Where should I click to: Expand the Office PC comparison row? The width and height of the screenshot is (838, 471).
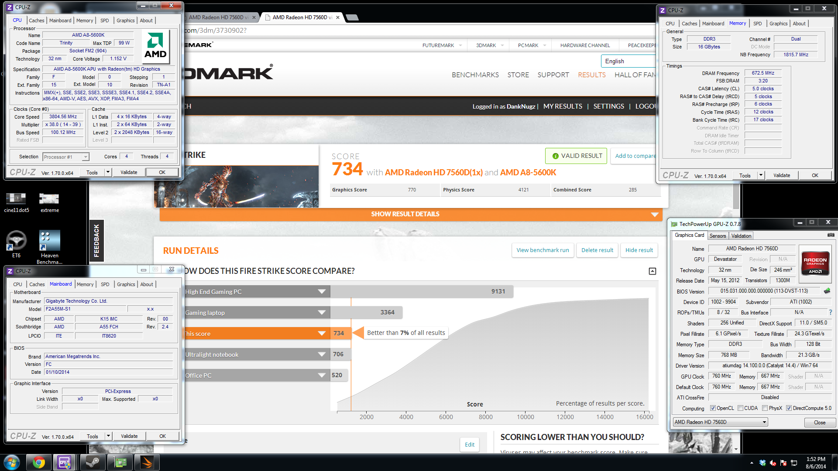[322, 375]
